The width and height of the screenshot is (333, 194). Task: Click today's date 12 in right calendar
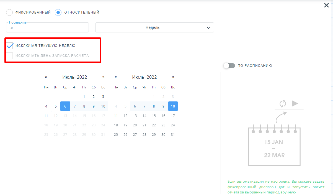[x=125, y=116]
